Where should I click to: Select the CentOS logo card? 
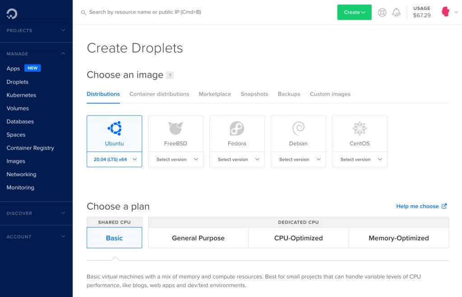[x=360, y=134]
